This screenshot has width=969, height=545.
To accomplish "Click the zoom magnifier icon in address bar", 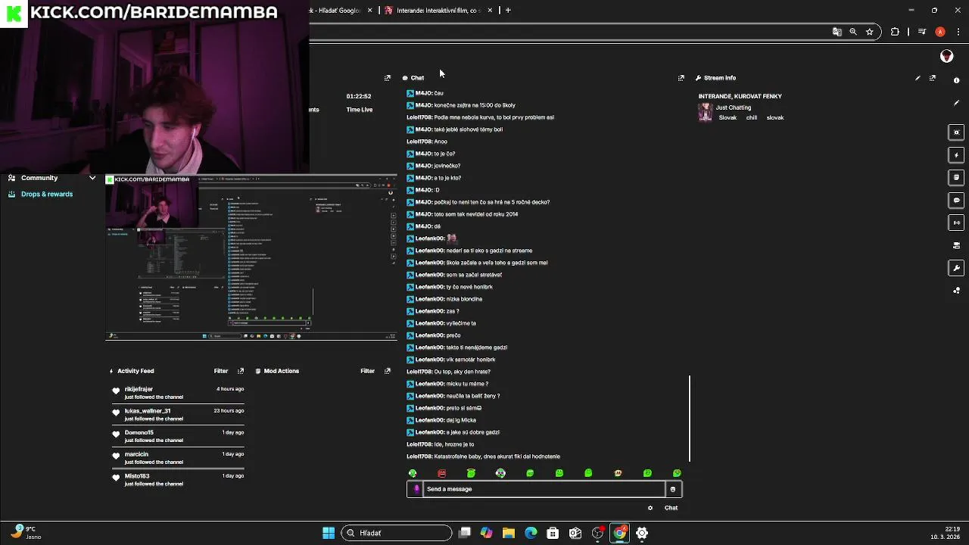I will click(x=853, y=32).
